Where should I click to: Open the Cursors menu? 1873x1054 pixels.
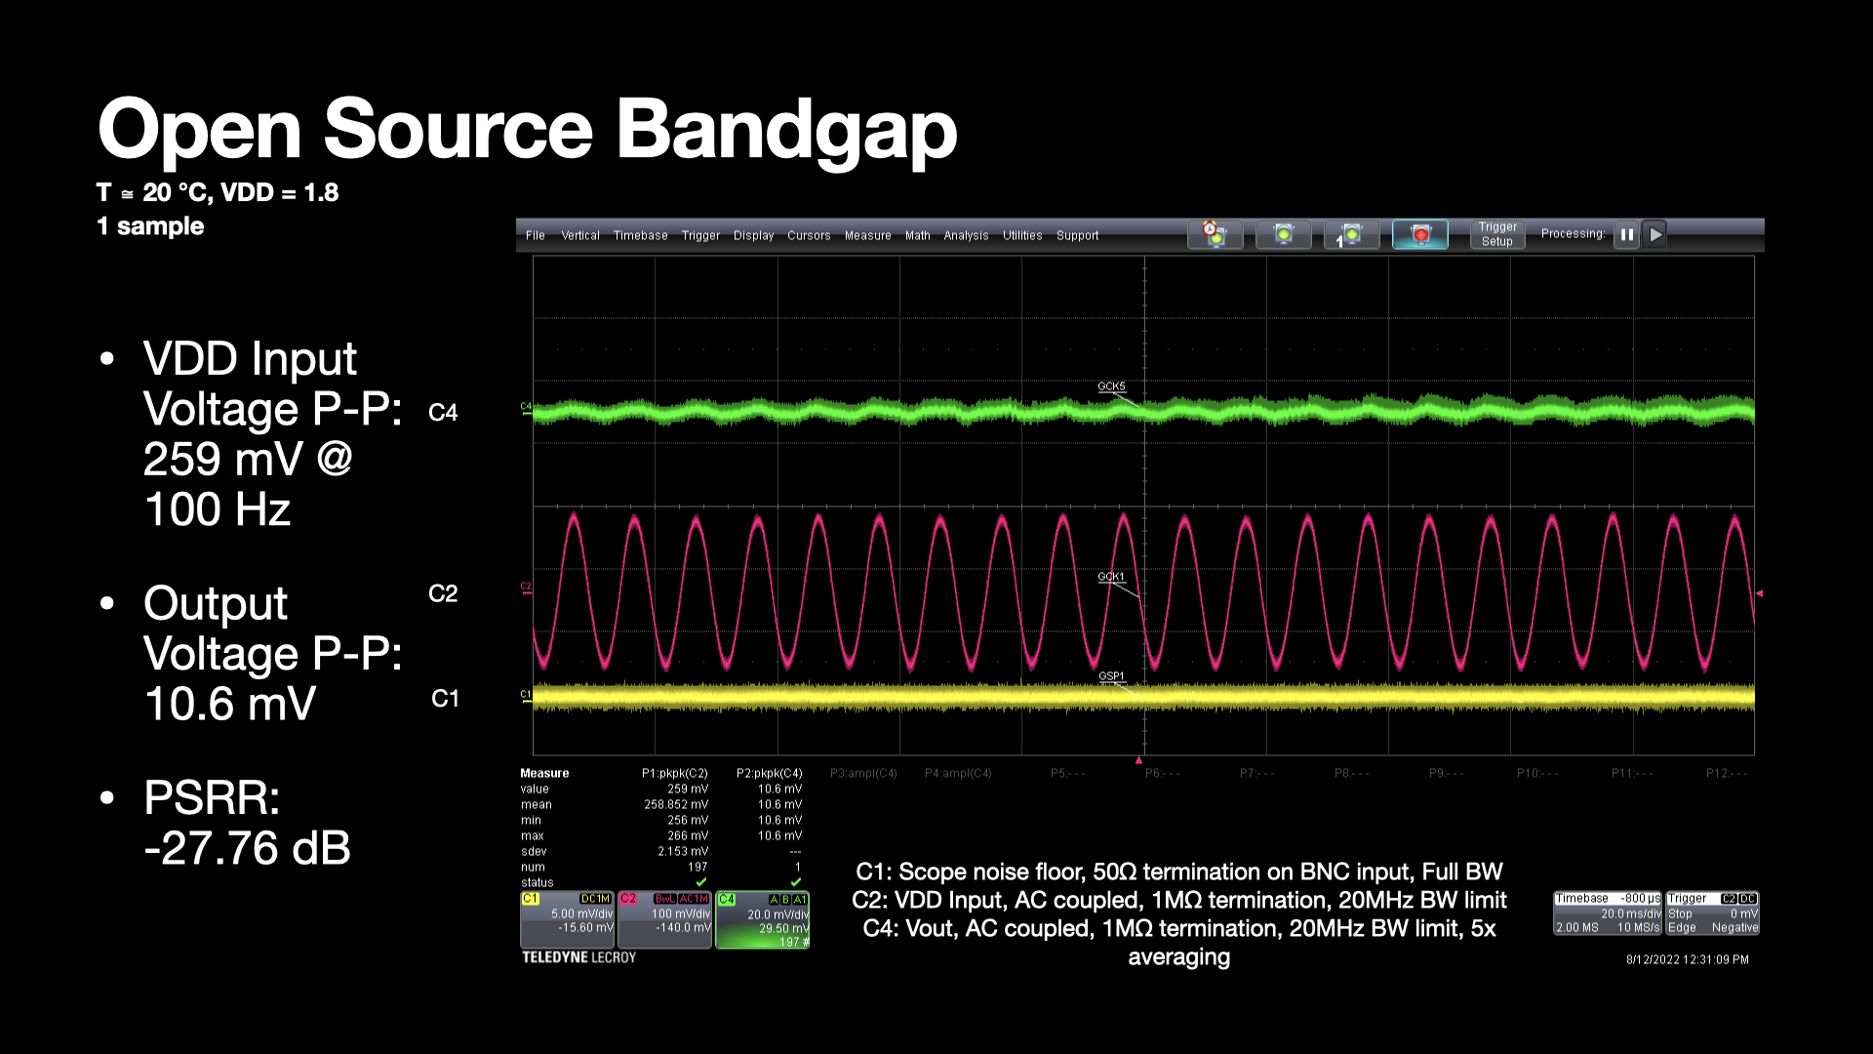tap(809, 235)
